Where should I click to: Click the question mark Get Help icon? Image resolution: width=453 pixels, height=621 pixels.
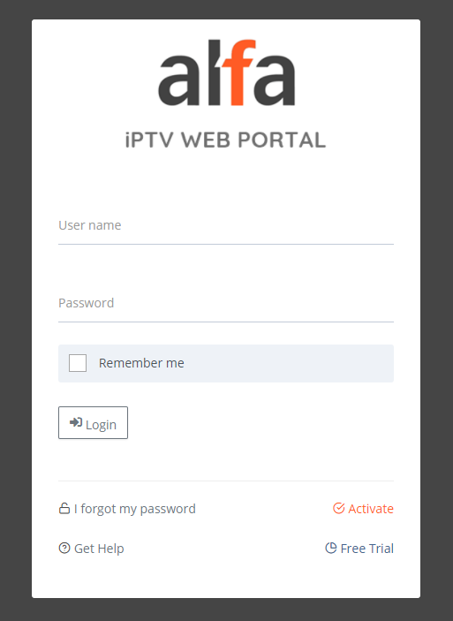[x=64, y=549]
